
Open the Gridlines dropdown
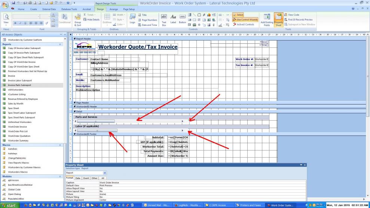pos(107,19)
